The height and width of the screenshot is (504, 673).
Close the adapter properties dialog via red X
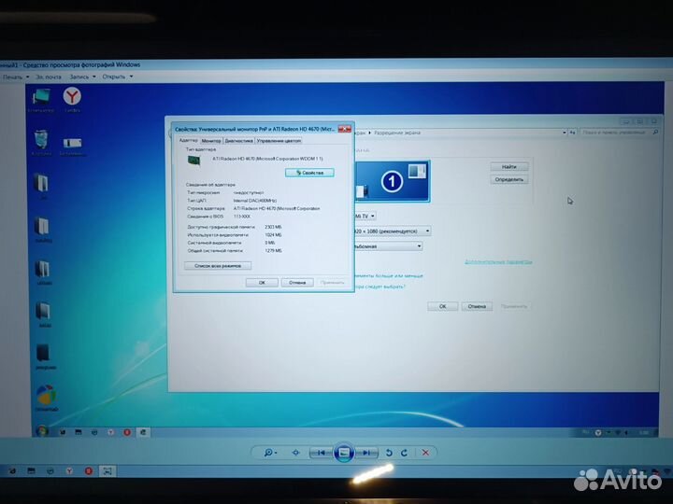point(344,129)
